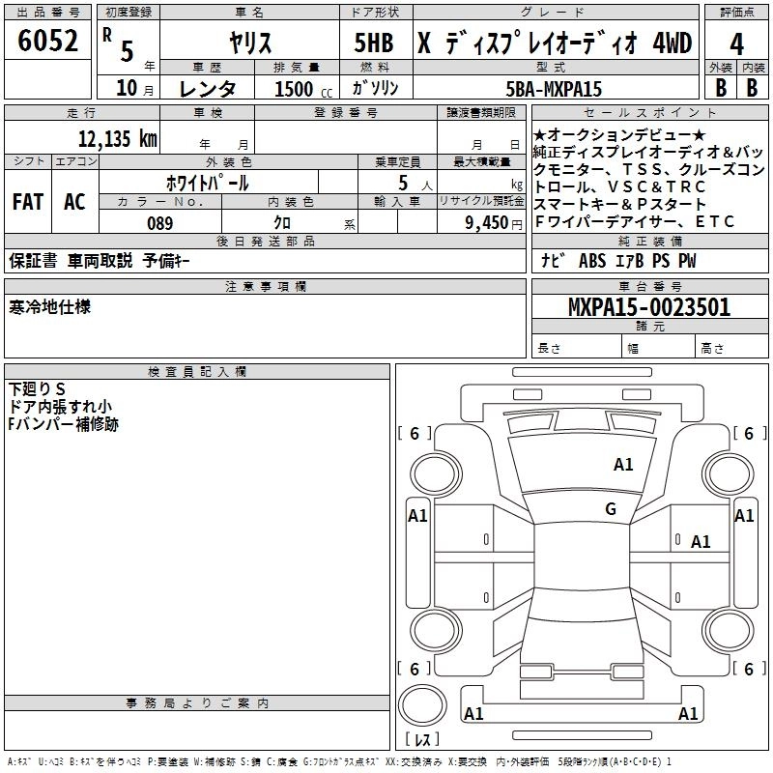Click the notice text 寒冷地仕様
The height and width of the screenshot is (773, 773).
[50, 307]
